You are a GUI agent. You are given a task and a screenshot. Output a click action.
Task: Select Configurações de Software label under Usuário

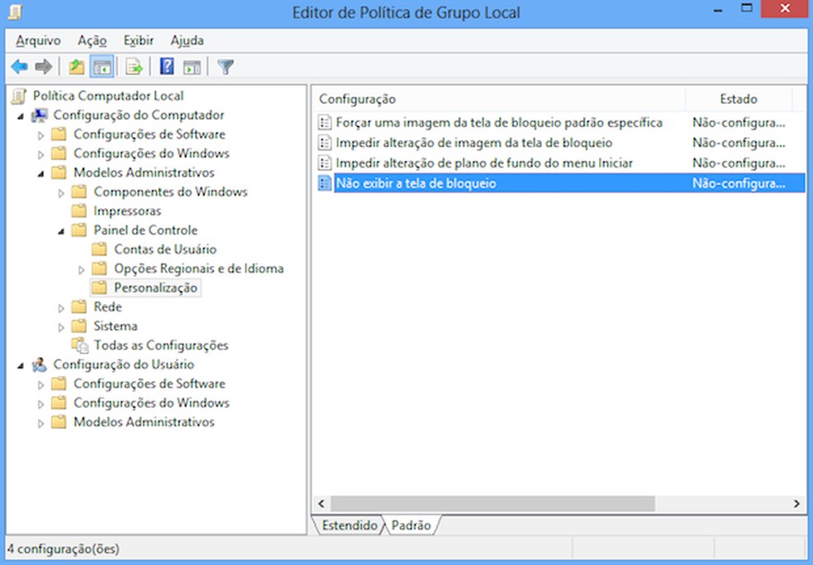coord(150,383)
